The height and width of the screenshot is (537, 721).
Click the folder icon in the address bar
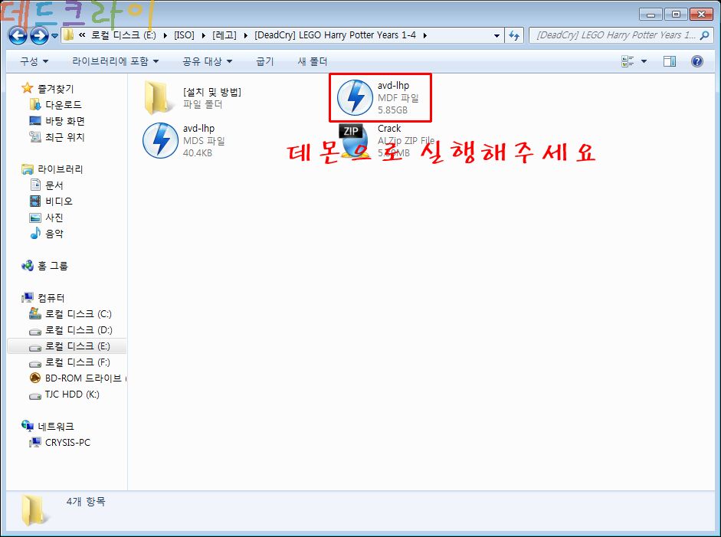pos(68,35)
